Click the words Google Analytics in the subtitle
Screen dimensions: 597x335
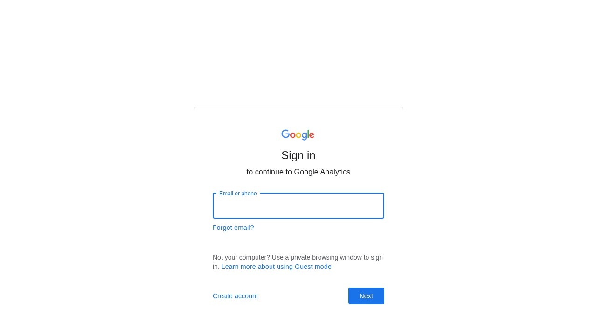[x=322, y=172]
